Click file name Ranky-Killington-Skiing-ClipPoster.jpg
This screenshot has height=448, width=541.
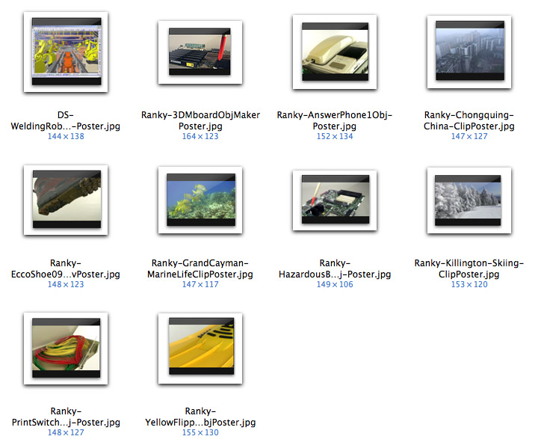pyautogui.click(x=469, y=269)
